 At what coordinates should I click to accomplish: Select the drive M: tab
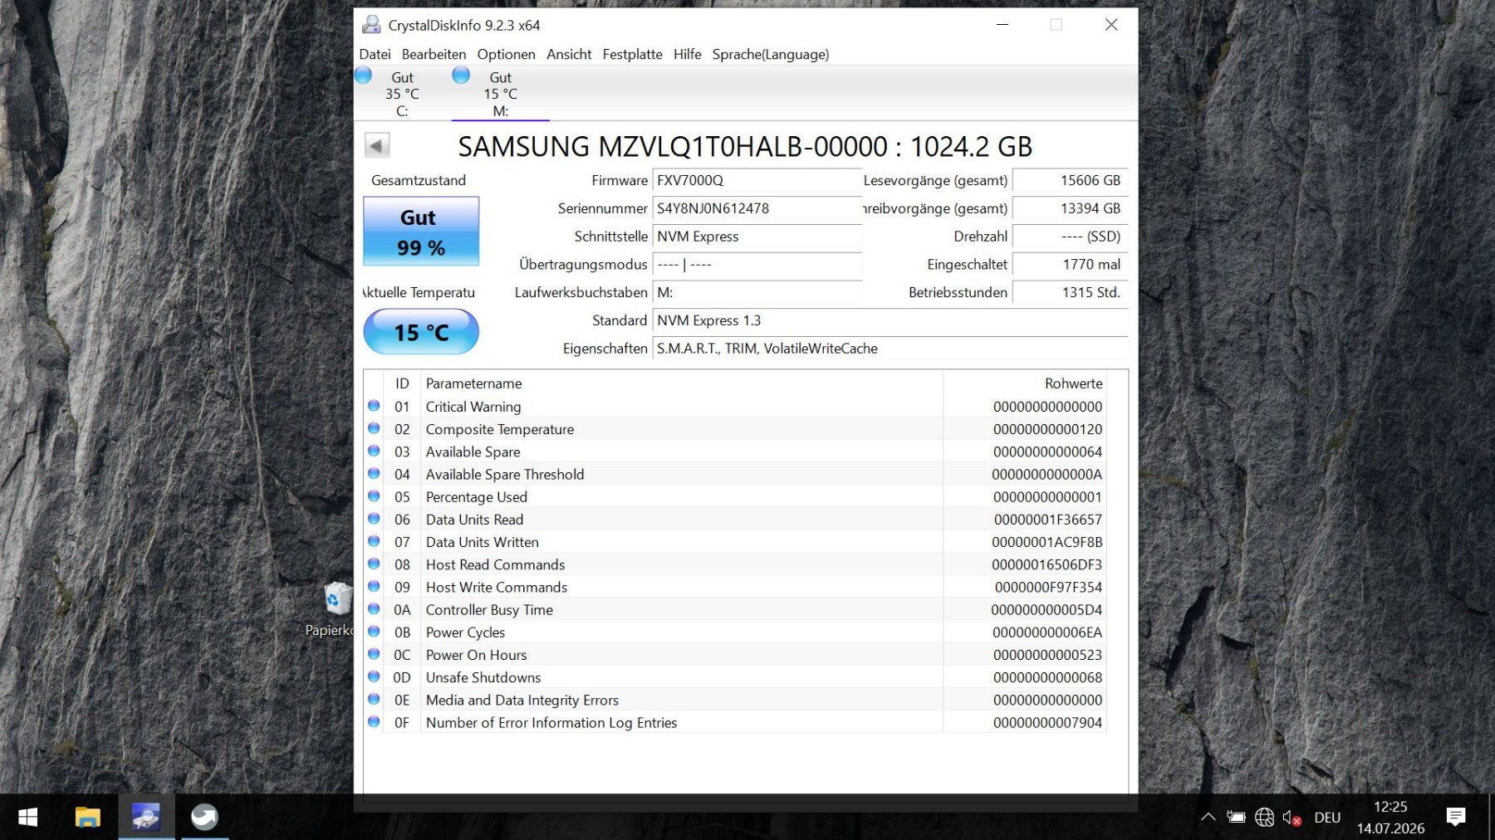(x=500, y=94)
